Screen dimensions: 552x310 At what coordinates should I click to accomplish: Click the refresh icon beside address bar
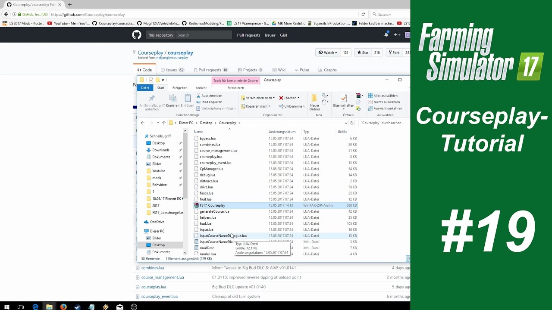point(352,123)
